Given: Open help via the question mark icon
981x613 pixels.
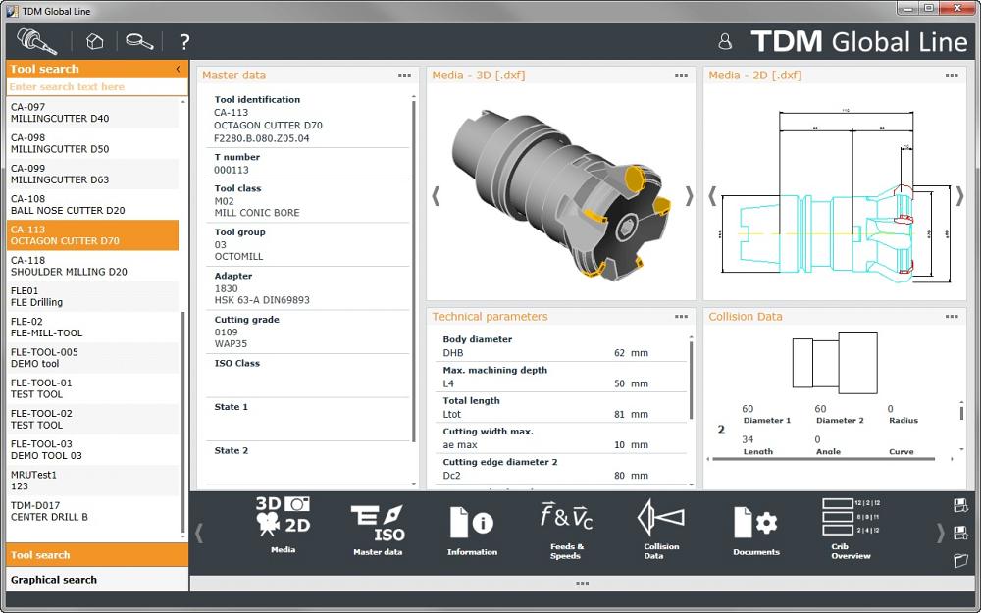Looking at the screenshot, I should pos(184,42).
